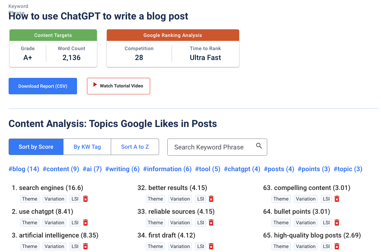Toggle the Variation tag for "bullet points"
The image size is (381, 252).
[306, 222]
